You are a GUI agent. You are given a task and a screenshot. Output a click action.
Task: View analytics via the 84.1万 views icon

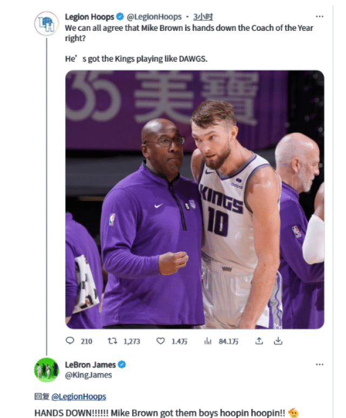pos(207,341)
